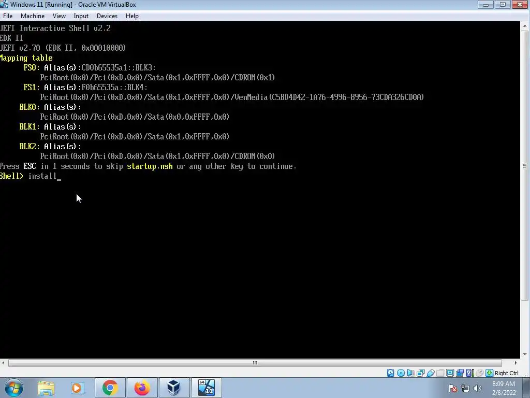Click the path ending in CDROM(0x0)
The image size is (530, 398).
(157, 156)
